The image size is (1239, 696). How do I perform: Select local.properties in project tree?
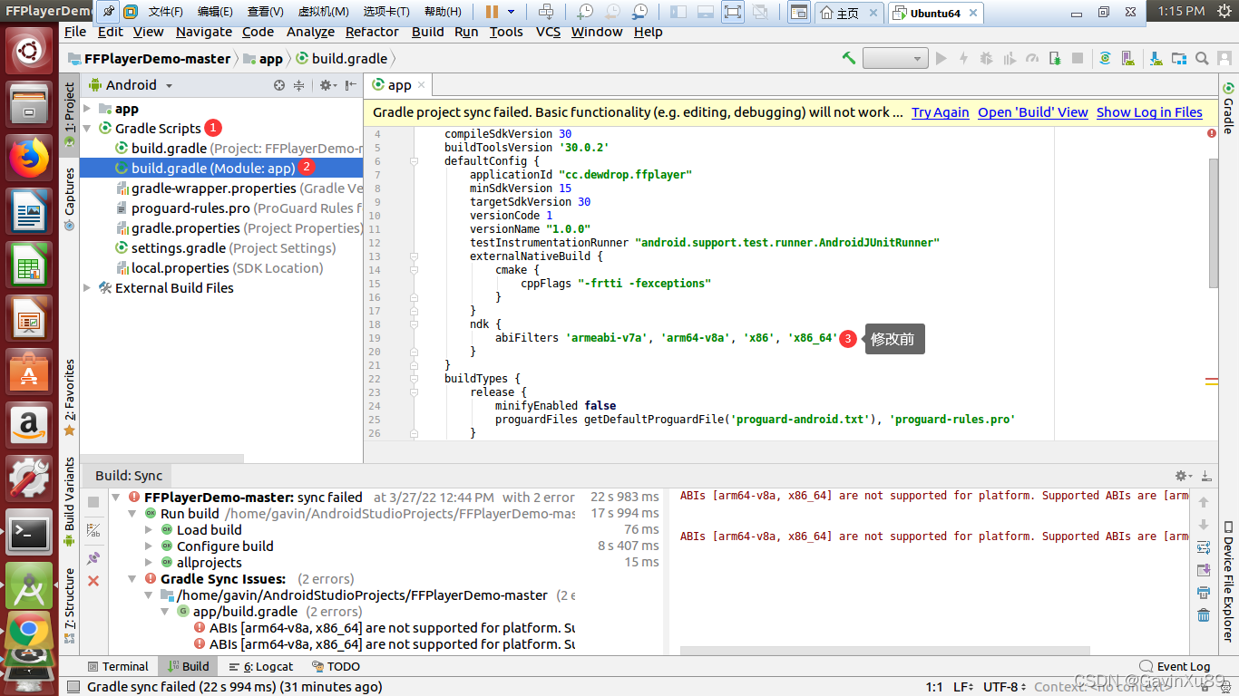pyautogui.click(x=221, y=268)
